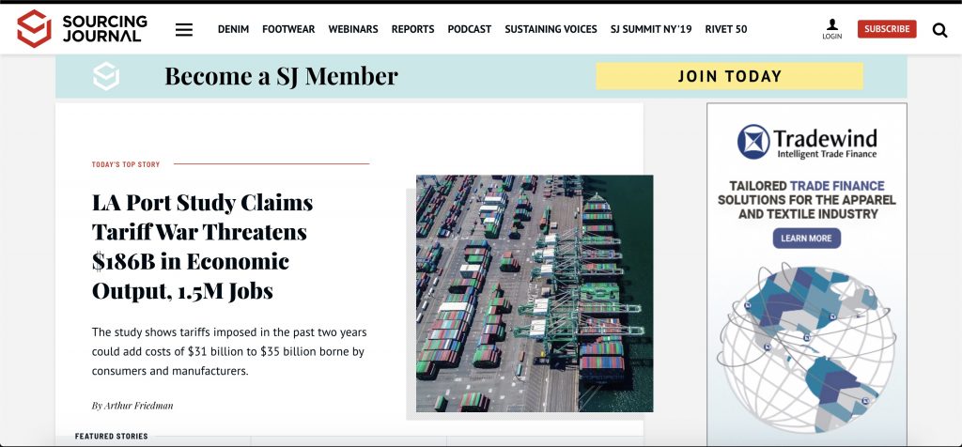Open SJ Summit NY'19 page

[650, 29]
